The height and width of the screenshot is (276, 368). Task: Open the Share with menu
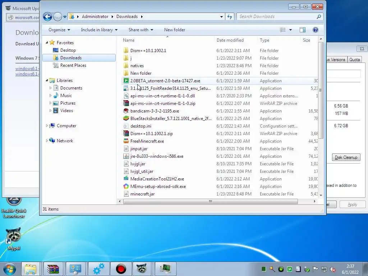[141, 30]
